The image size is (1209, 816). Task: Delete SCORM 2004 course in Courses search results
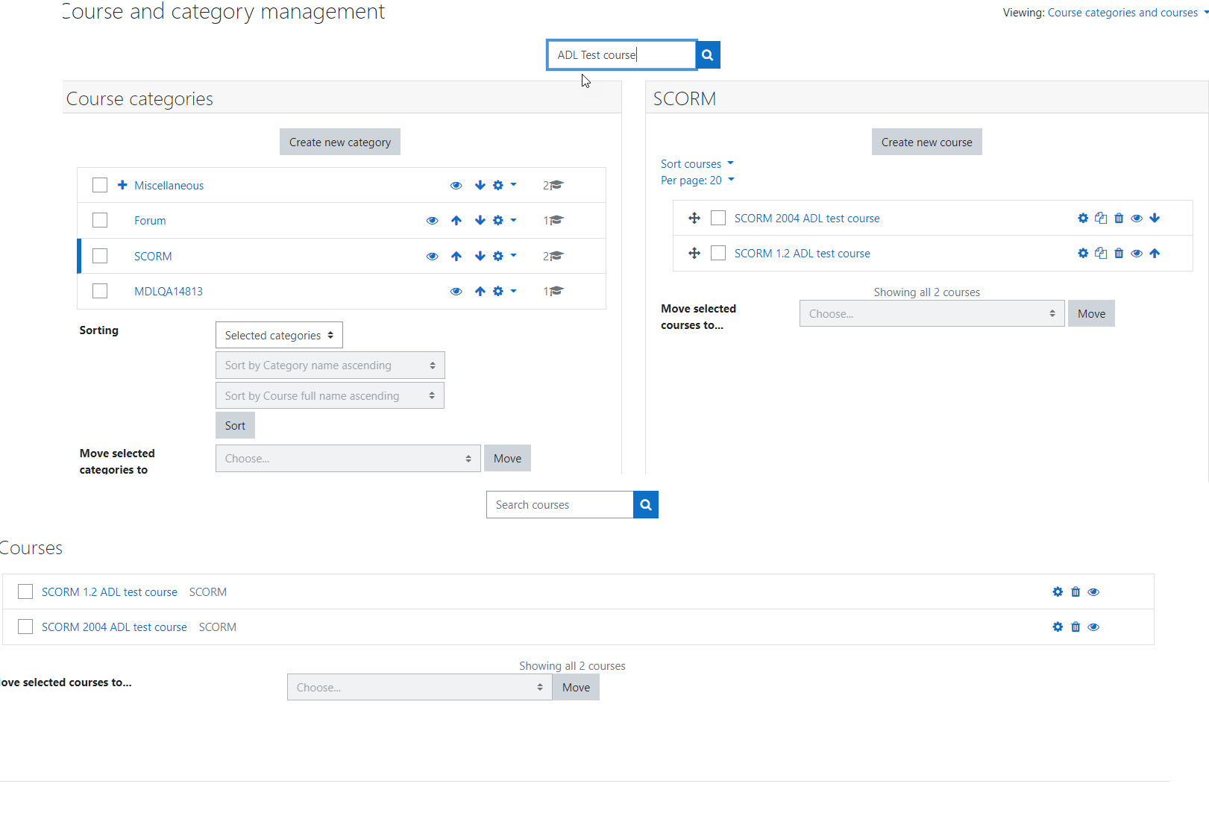1075,627
